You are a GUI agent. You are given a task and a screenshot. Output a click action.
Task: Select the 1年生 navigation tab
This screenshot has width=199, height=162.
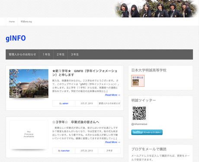(46, 54)
